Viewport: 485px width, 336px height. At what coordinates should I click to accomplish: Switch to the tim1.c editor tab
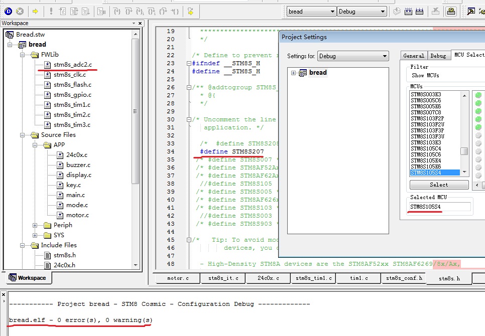click(359, 278)
